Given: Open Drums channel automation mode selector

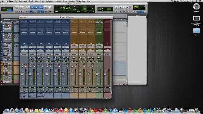Looking at the screenshot, I should coord(82,51).
